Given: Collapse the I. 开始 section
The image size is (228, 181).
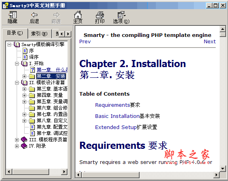Looking at the screenshot, I should pyautogui.click(x=17, y=64).
